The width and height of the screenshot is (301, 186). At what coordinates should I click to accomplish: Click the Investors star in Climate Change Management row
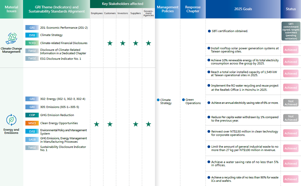coord(123,43)
